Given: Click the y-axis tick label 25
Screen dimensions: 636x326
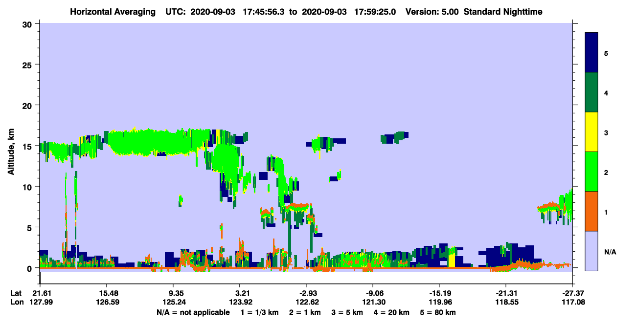Looking at the screenshot, I should point(28,65).
